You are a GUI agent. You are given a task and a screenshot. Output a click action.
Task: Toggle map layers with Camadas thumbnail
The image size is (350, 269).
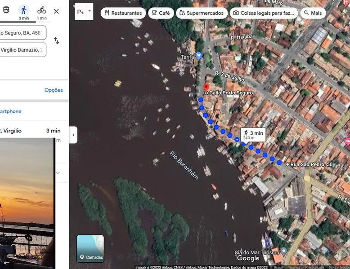(90, 248)
